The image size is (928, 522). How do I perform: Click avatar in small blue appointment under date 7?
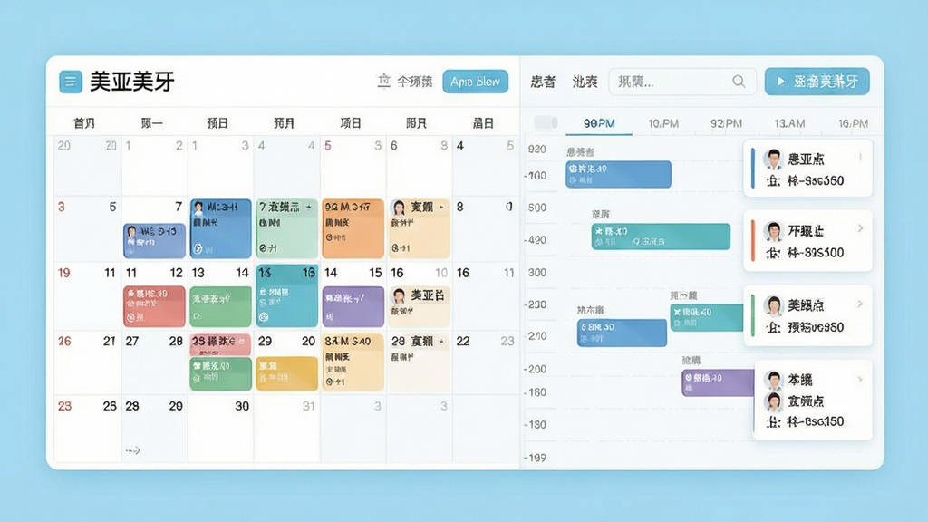pos(132,231)
